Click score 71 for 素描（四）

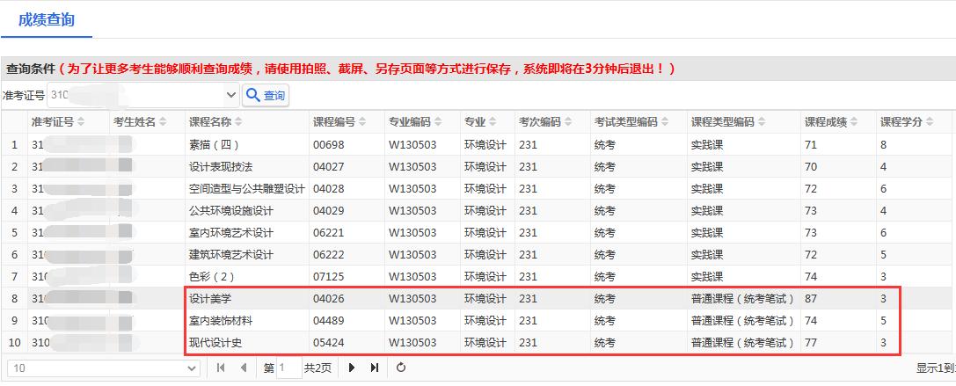[x=811, y=145]
